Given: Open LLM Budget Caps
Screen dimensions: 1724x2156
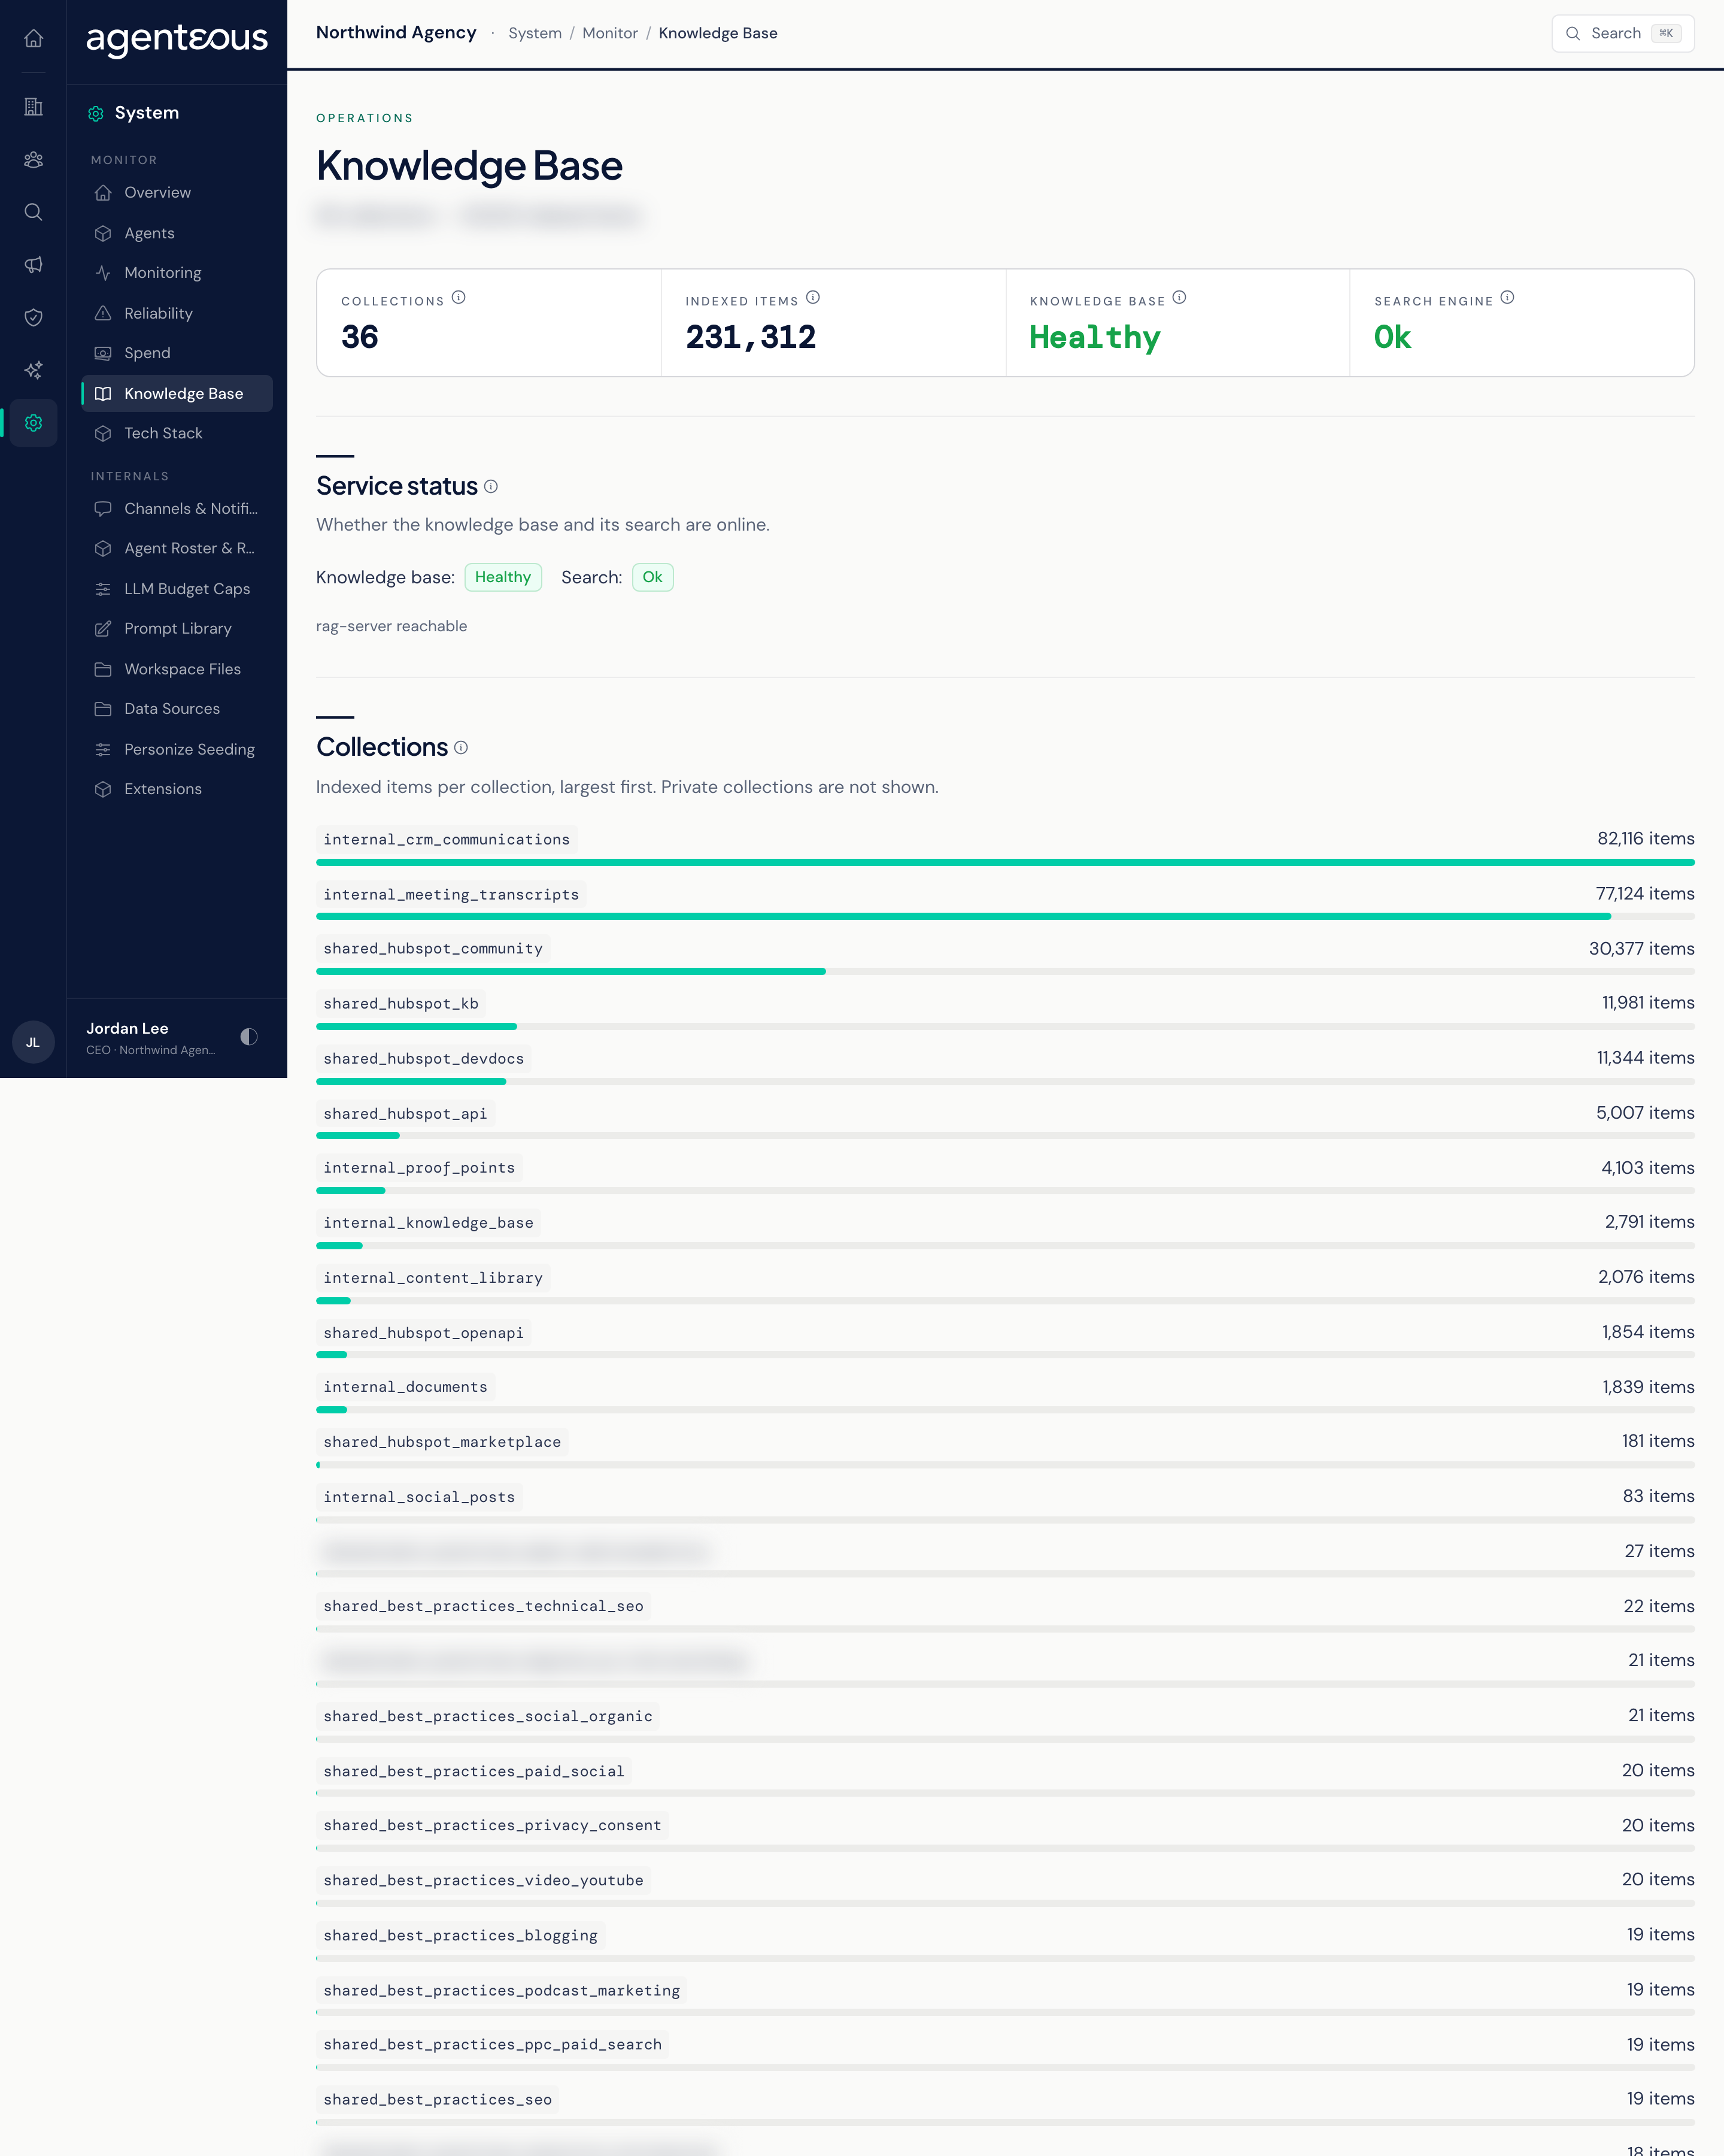Looking at the screenshot, I should [177, 589].
